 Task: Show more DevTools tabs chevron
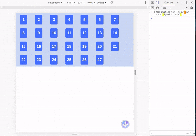pos(177,3)
